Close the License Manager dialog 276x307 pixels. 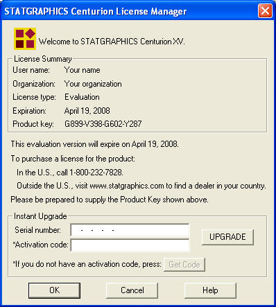coord(265,10)
